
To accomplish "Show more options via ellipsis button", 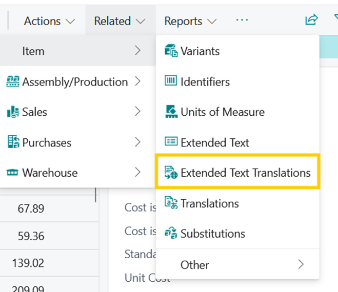I will [x=242, y=20].
